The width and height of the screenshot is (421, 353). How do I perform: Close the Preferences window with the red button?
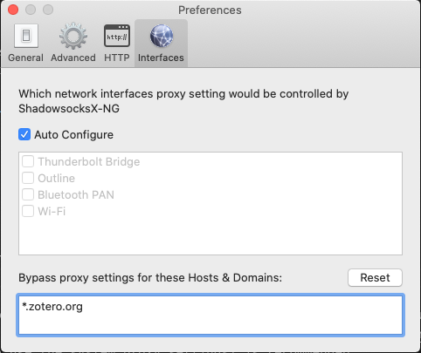click(x=13, y=10)
